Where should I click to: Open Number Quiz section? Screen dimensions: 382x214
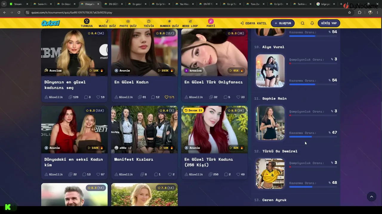click(x=169, y=23)
